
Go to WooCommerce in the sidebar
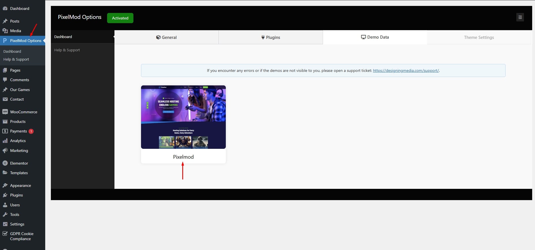24,112
